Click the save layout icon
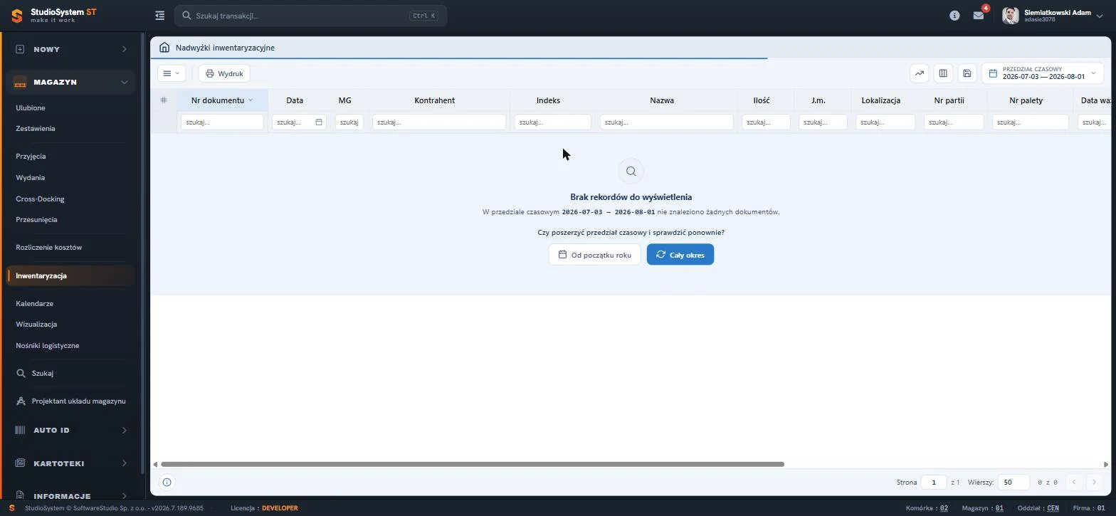1116x516 pixels. tap(967, 73)
